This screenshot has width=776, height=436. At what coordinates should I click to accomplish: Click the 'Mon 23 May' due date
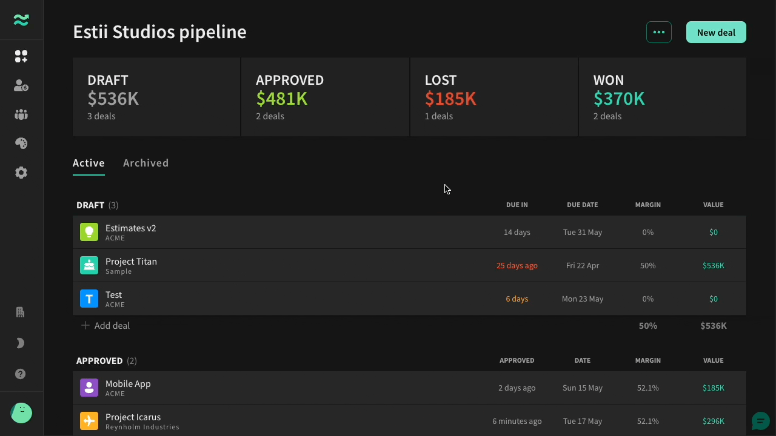pos(583,299)
